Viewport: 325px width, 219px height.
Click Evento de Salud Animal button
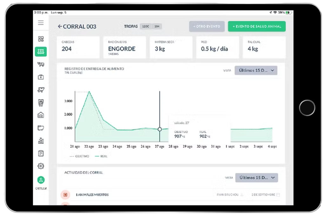pyautogui.click(x=257, y=26)
